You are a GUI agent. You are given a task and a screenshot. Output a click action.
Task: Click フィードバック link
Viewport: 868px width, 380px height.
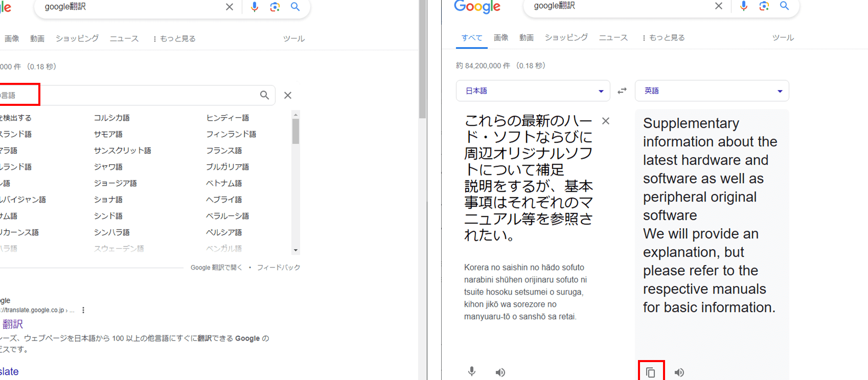[x=279, y=267]
